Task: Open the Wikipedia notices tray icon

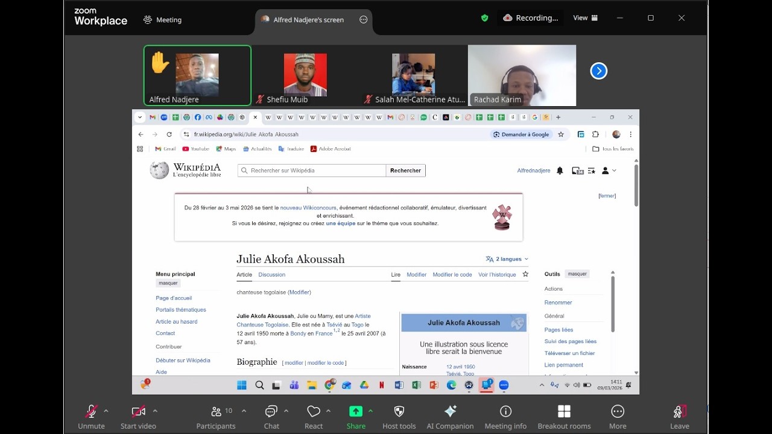Action: point(577,171)
